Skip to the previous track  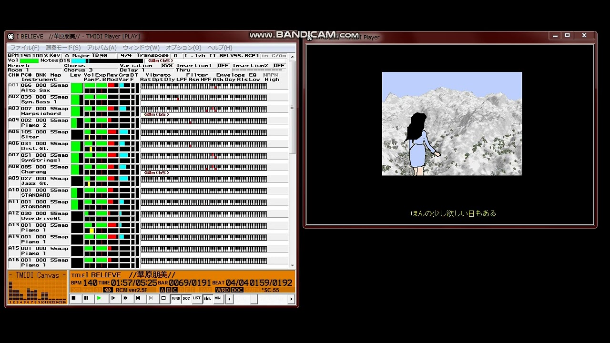tap(138, 299)
